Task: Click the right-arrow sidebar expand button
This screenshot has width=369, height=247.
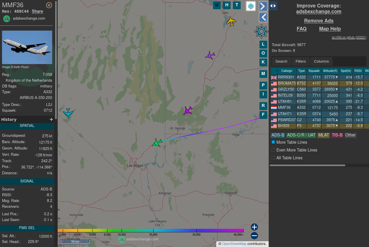Action: [263, 6]
